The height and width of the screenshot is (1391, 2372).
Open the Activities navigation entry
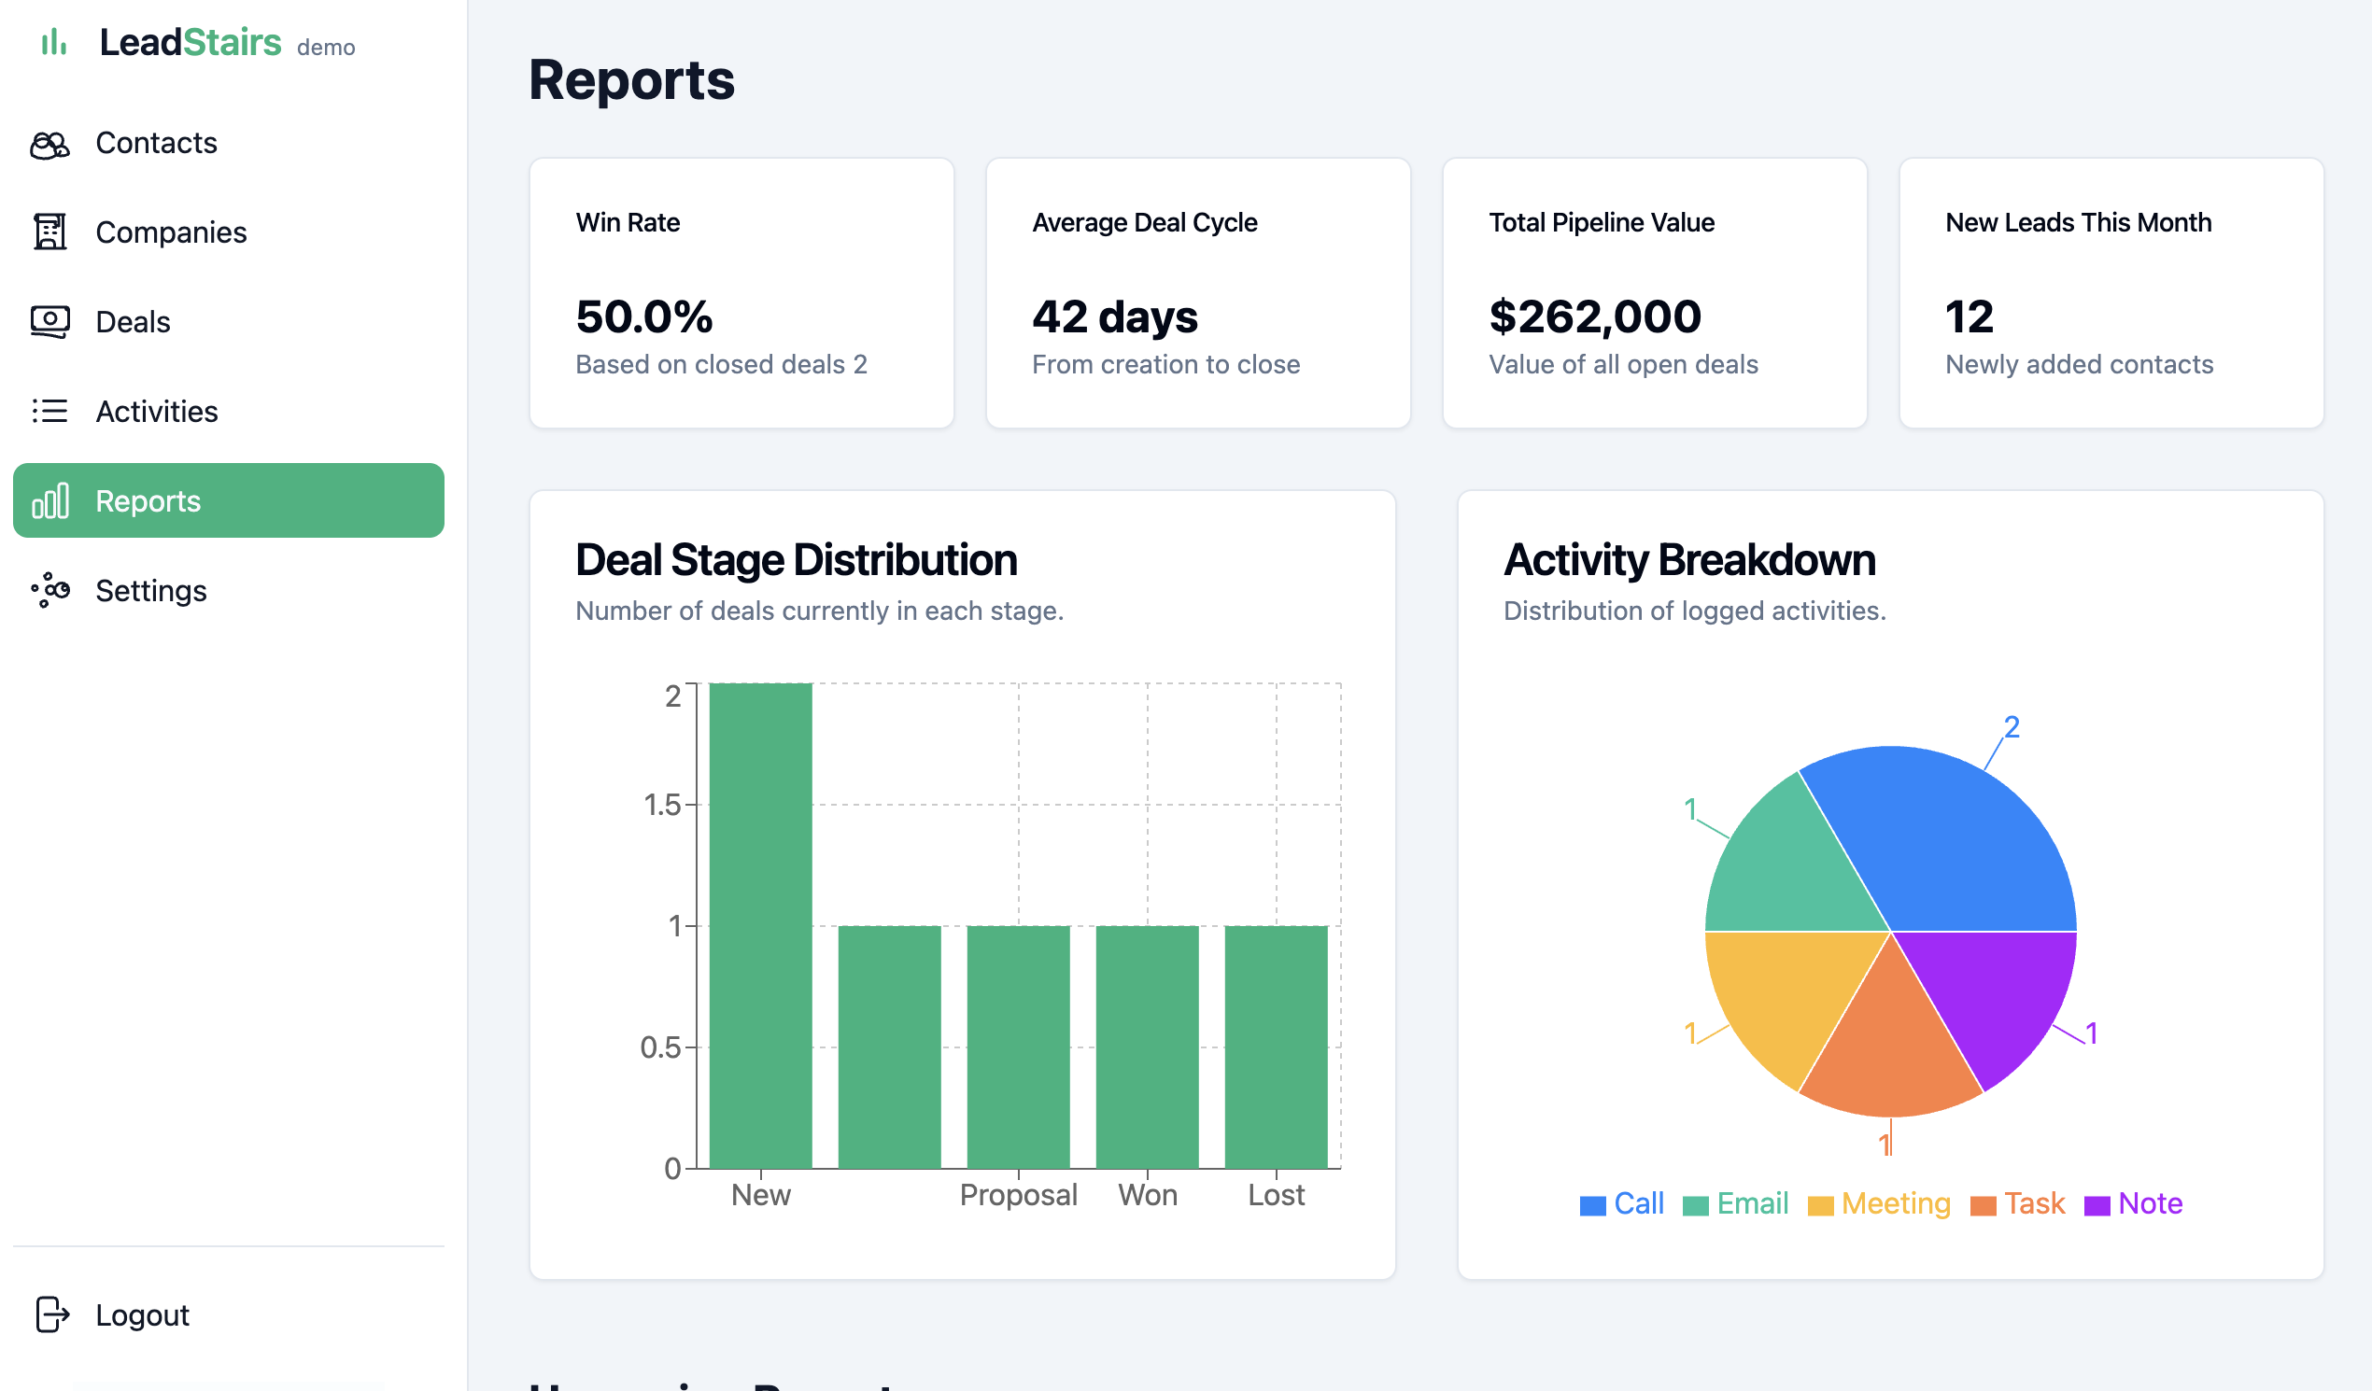(x=157, y=411)
